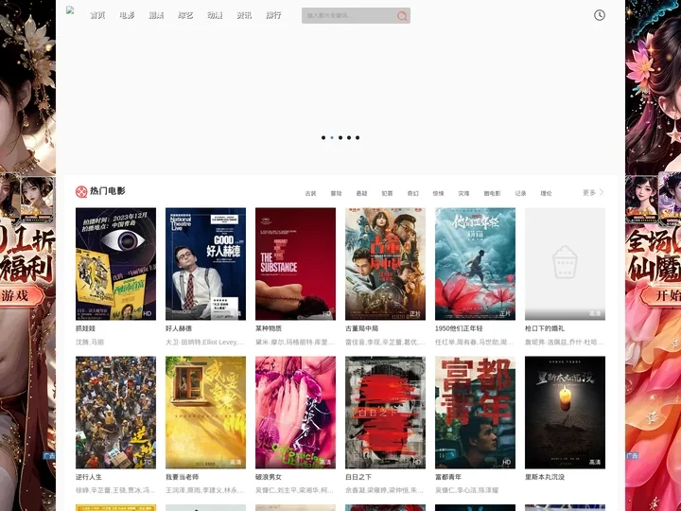Click the site logo image
Image resolution: width=681 pixels, height=511 pixels.
point(70,10)
